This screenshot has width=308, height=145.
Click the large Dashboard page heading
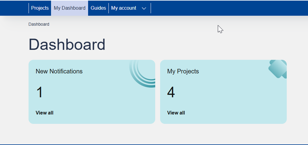click(67, 45)
